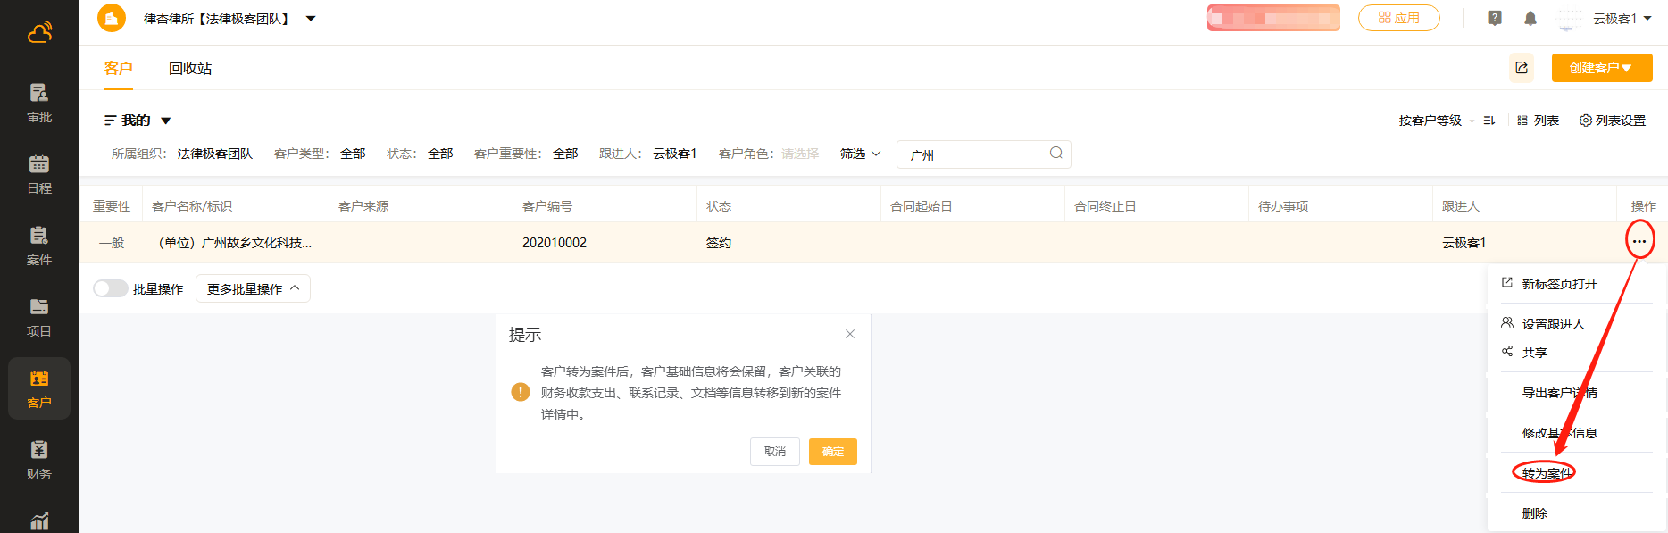Open the 财务 finance sidebar icon
Screen dimensions: 1668x533
coord(39,460)
